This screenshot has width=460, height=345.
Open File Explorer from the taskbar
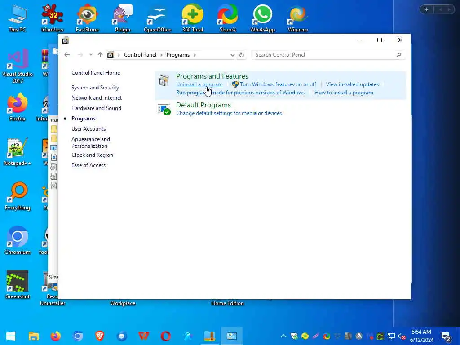(x=33, y=336)
